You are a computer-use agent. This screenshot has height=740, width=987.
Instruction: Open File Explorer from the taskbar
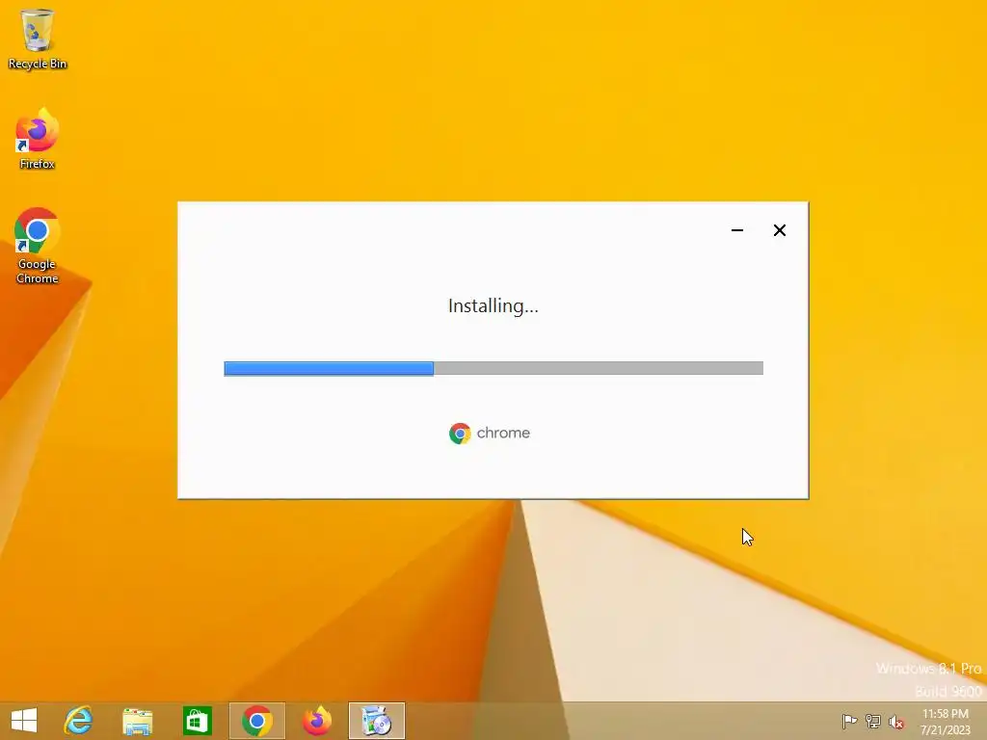[x=137, y=721]
